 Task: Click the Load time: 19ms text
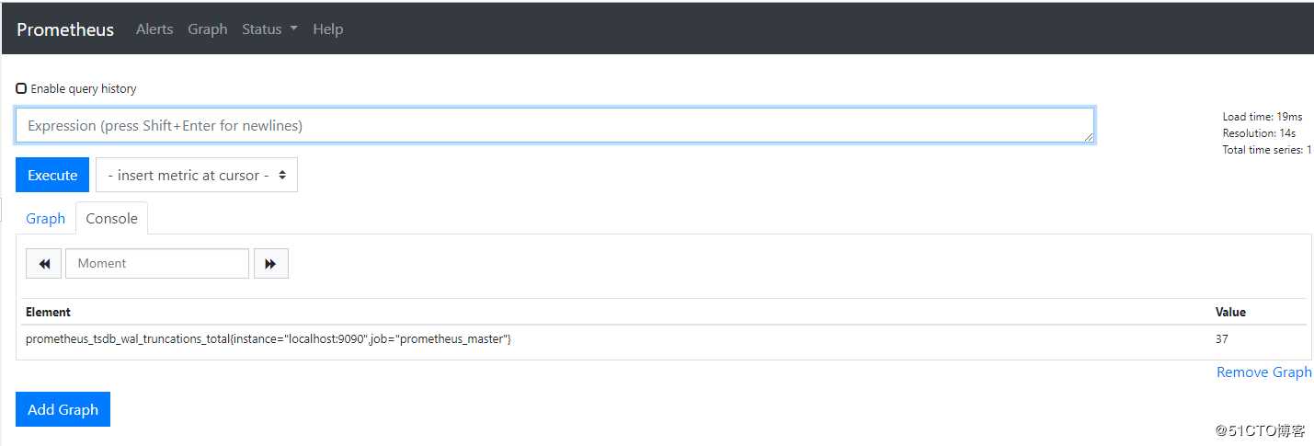tap(1263, 117)
